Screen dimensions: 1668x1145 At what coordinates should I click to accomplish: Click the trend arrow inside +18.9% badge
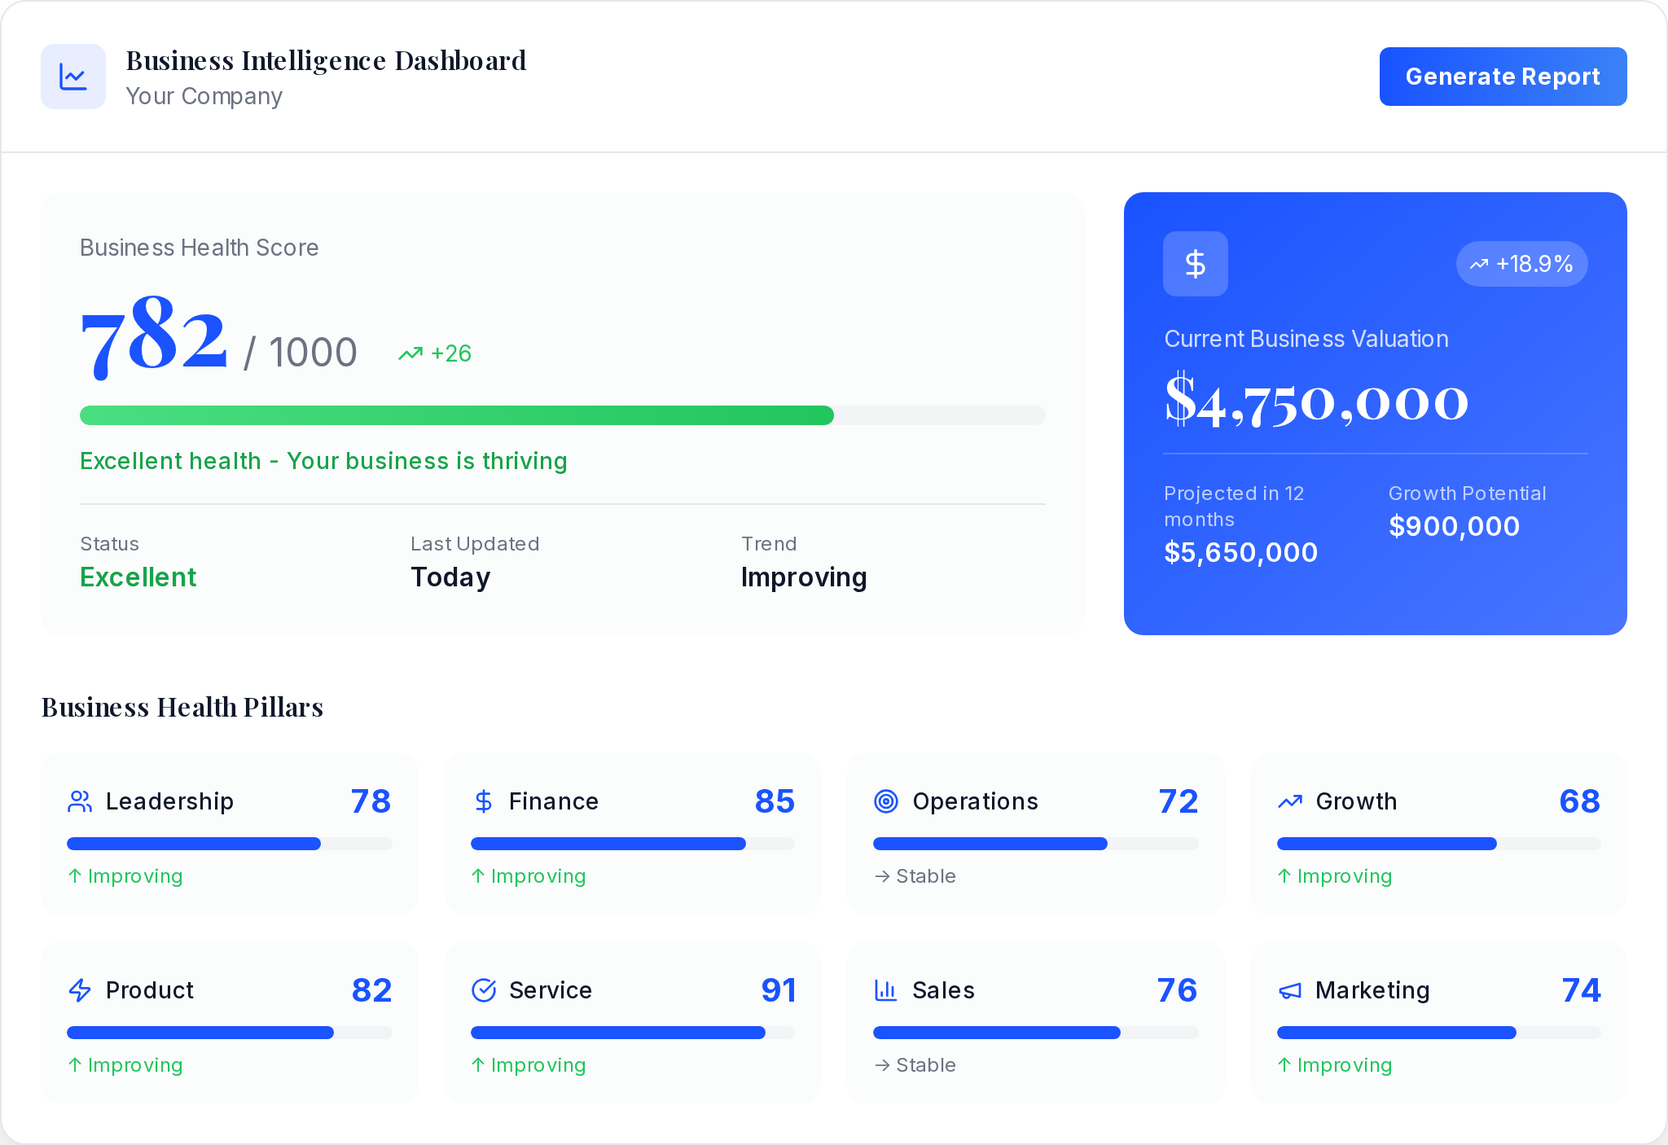(x=1479, y=264)
